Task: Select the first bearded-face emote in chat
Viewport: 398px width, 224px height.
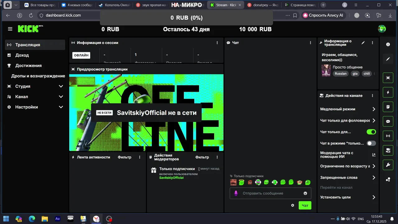Action: (x=233, y=182)
